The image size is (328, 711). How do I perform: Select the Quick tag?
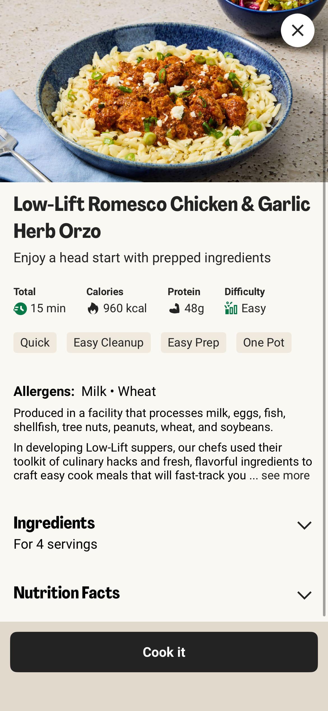tap(35, 343)
